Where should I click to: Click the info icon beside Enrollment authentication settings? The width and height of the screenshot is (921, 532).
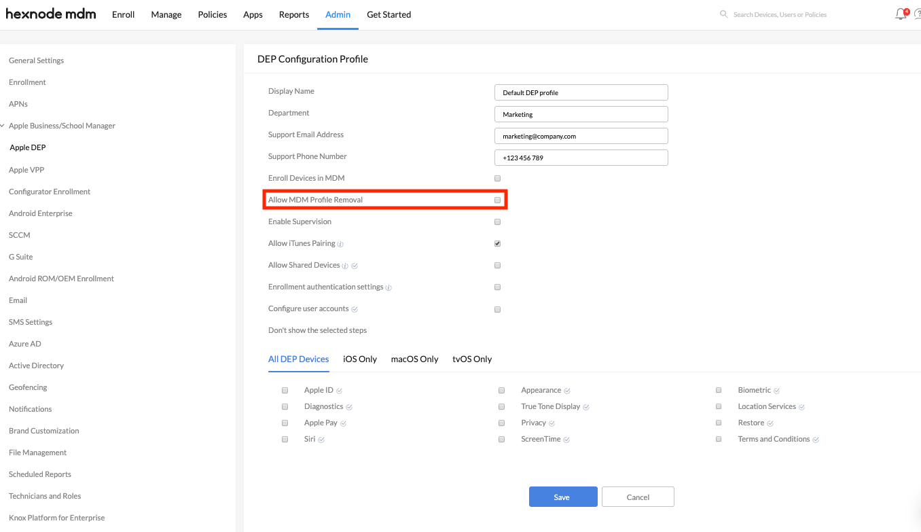point(388,287)
